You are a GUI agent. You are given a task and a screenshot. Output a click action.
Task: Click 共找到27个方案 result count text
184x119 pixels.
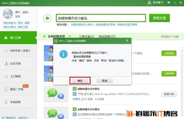point(170,37)
